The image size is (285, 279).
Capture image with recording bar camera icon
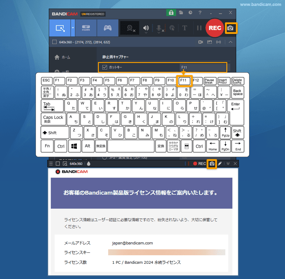(x=212, y=164)
